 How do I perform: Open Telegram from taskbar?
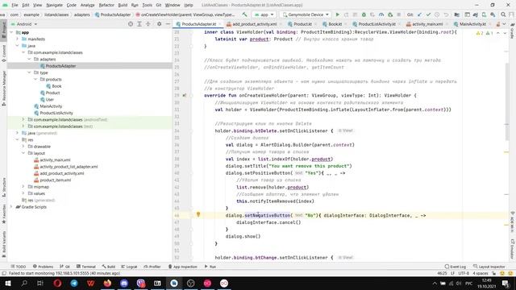(x=74, y=283)
